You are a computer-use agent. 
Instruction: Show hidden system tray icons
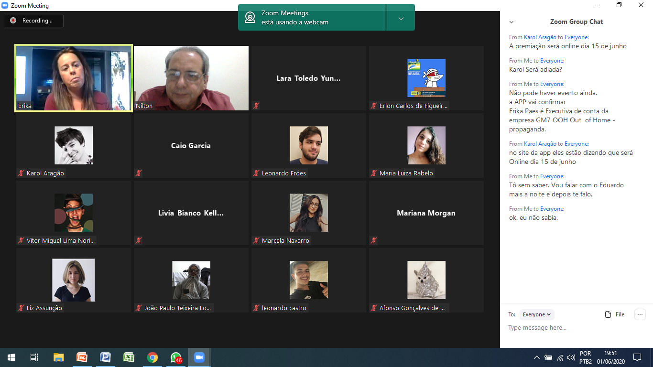pos(536,357)
